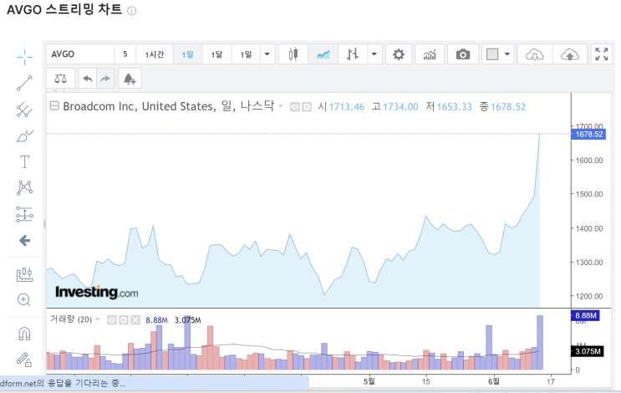Toggle the magnet snap mode
Screen dimensions: 621x393
(x=24, y=334)
